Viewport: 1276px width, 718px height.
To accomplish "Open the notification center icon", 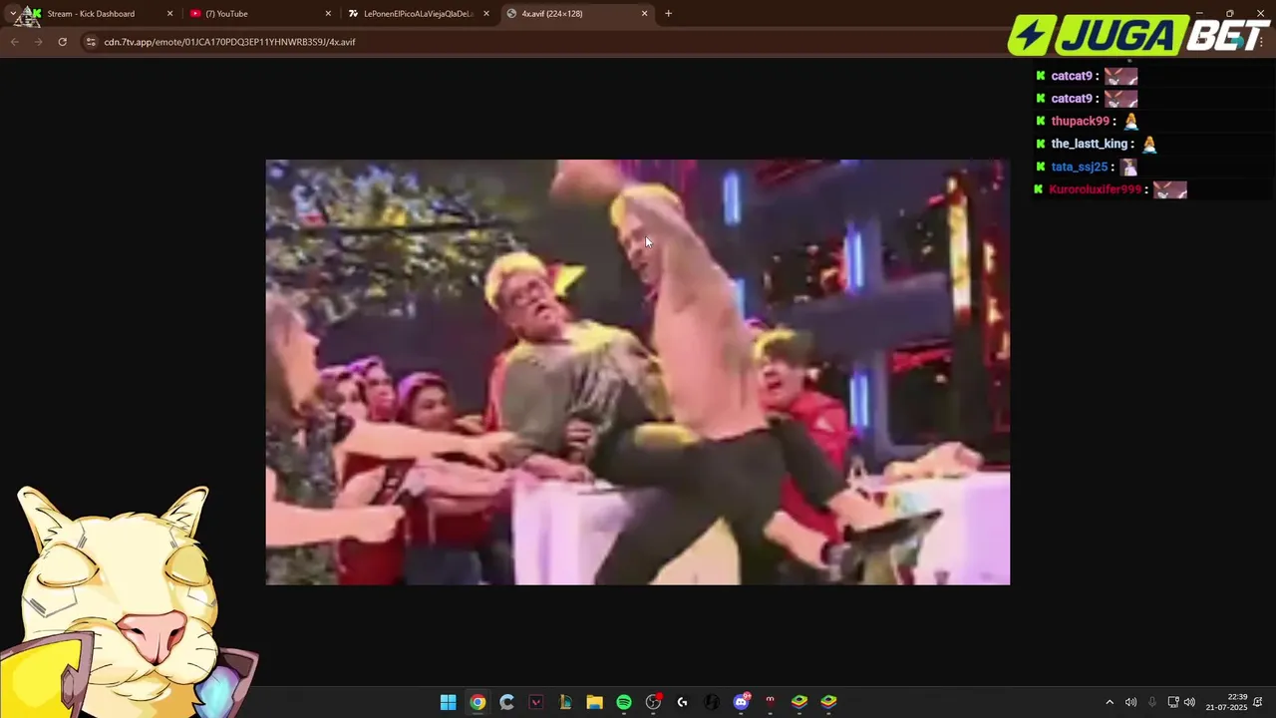I will 1259,702.
